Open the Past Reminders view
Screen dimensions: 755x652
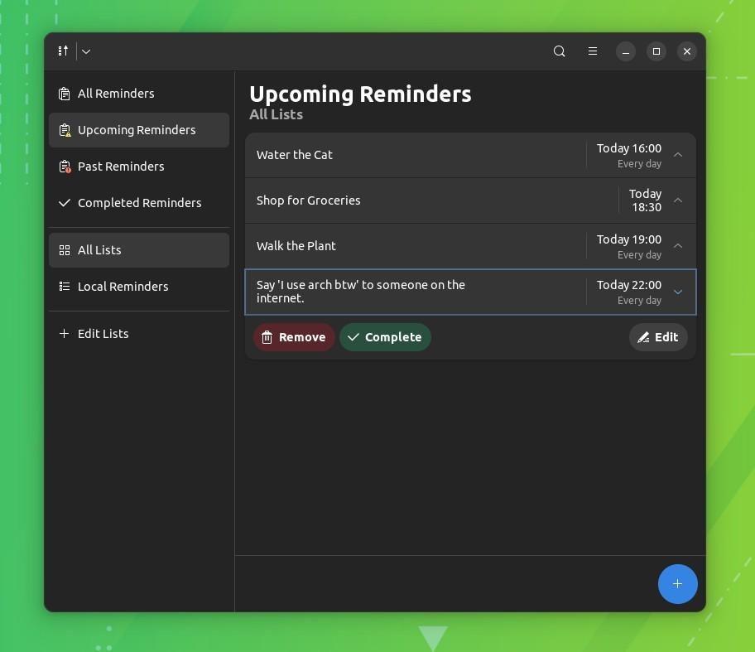pos(121,166)
